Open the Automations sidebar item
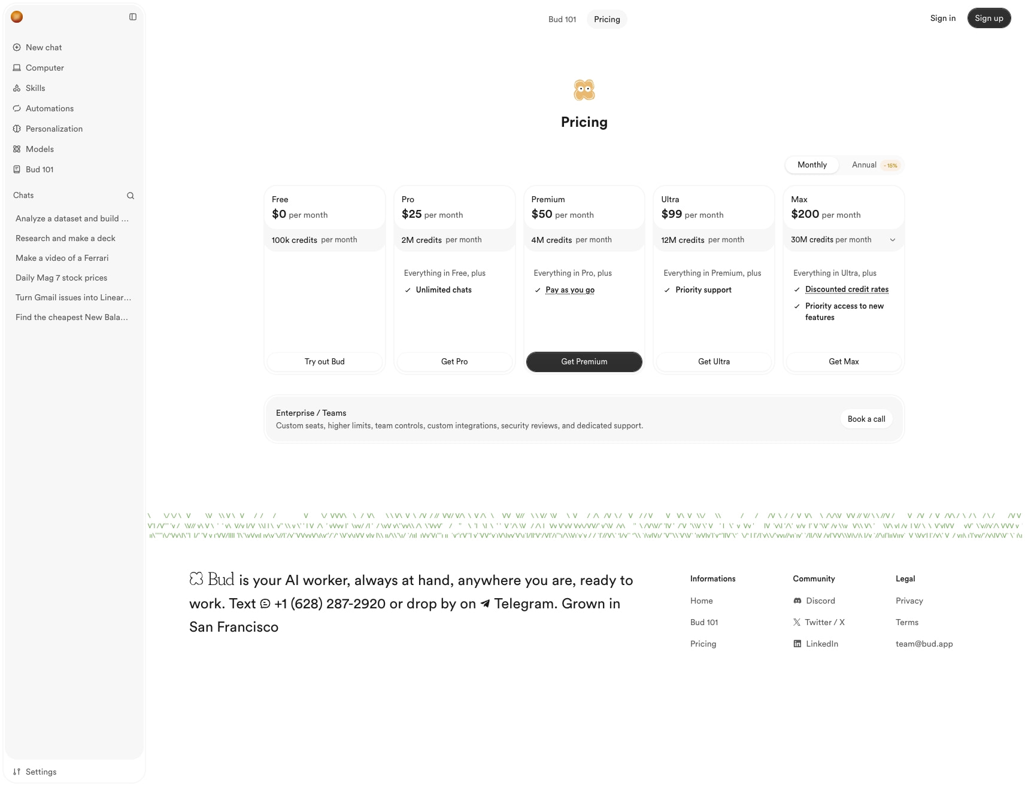 pyautogui.click(x=74, y=108)
